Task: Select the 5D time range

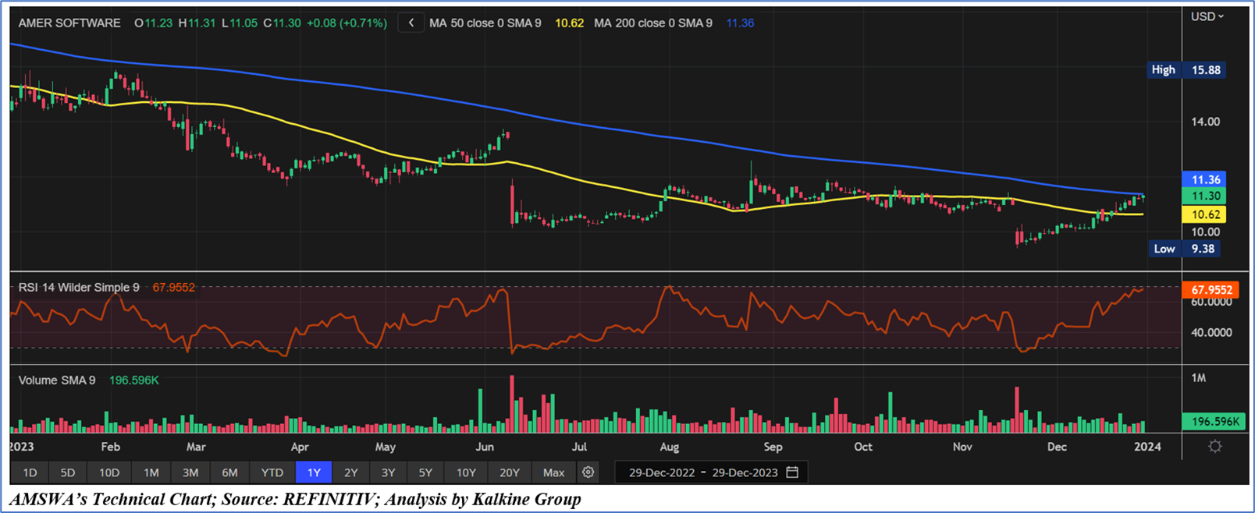Action: (x=68, y=472)
